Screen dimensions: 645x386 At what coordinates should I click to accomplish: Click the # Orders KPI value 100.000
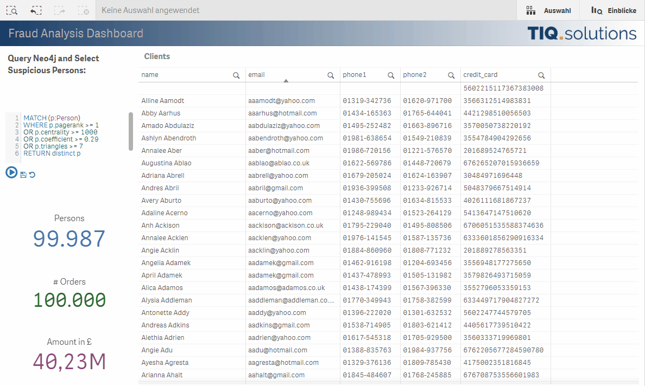[x=69, y=300]
